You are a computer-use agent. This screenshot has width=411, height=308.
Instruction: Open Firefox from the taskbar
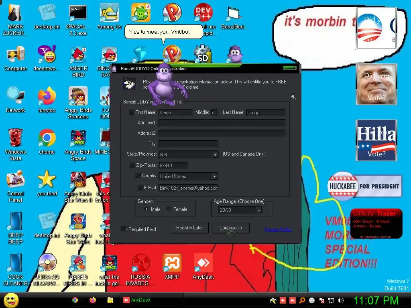click(x=93, y=300)
